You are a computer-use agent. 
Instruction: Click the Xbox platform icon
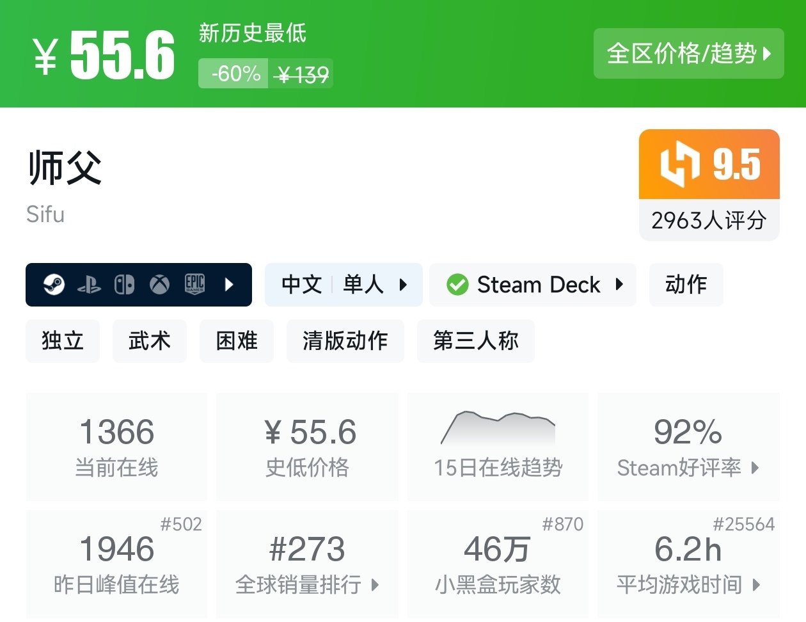coord(159,285)
